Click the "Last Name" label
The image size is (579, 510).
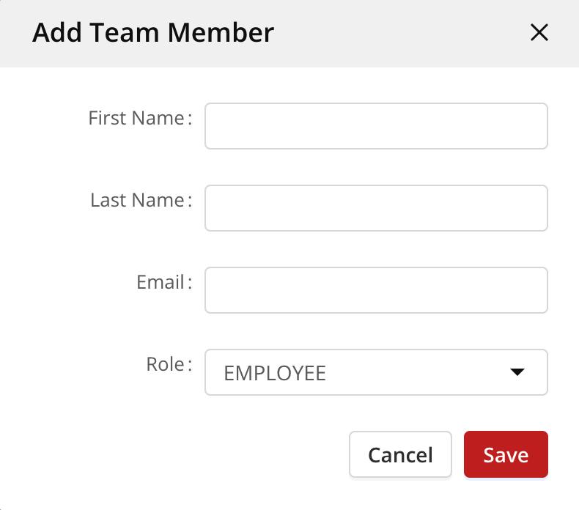pos(137,200)
